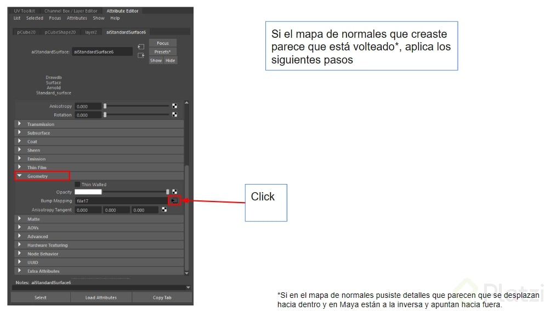The height and width of the screenshot is (311, 550).
Task: Toggle the Thin Walled checkbox
Action: coord(77,184)
